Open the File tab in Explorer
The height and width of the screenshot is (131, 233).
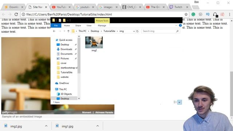56,25
